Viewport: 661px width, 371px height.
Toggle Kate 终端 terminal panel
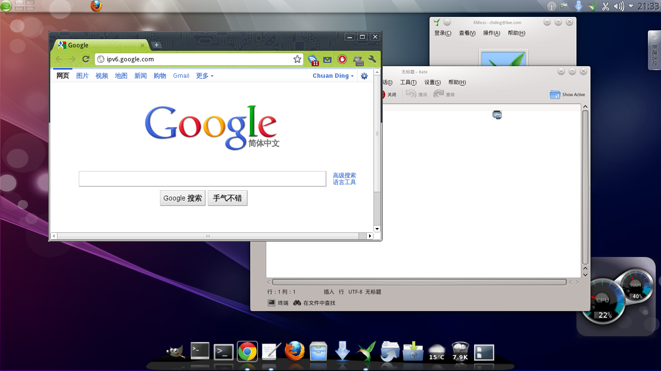point(278,303)
